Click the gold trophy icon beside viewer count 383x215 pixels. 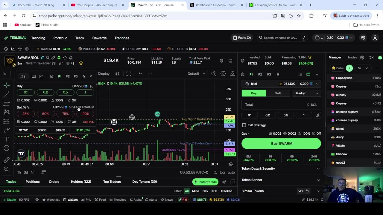[x=81, y=63]
